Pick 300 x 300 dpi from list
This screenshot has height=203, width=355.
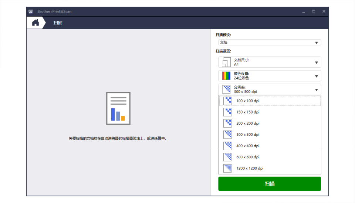[x=270, y=135]
